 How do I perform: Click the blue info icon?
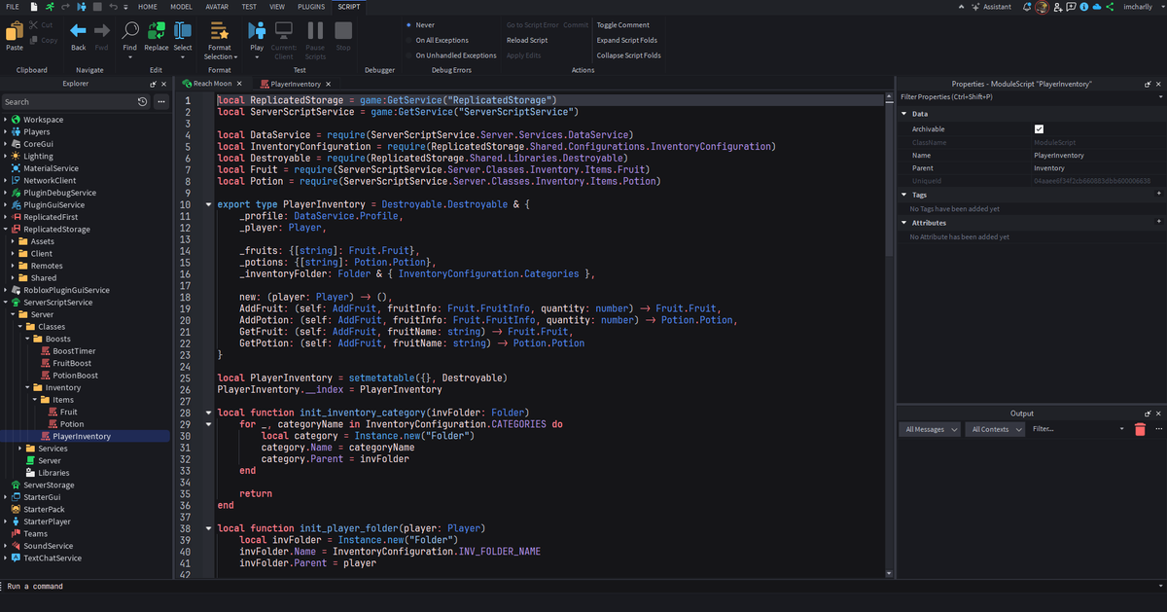(x=1083, y=7)
